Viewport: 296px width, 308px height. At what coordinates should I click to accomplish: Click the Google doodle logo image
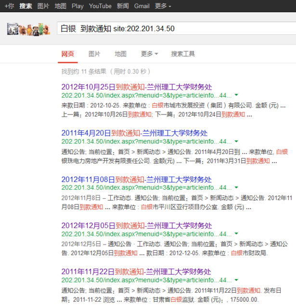click(28, 29)
